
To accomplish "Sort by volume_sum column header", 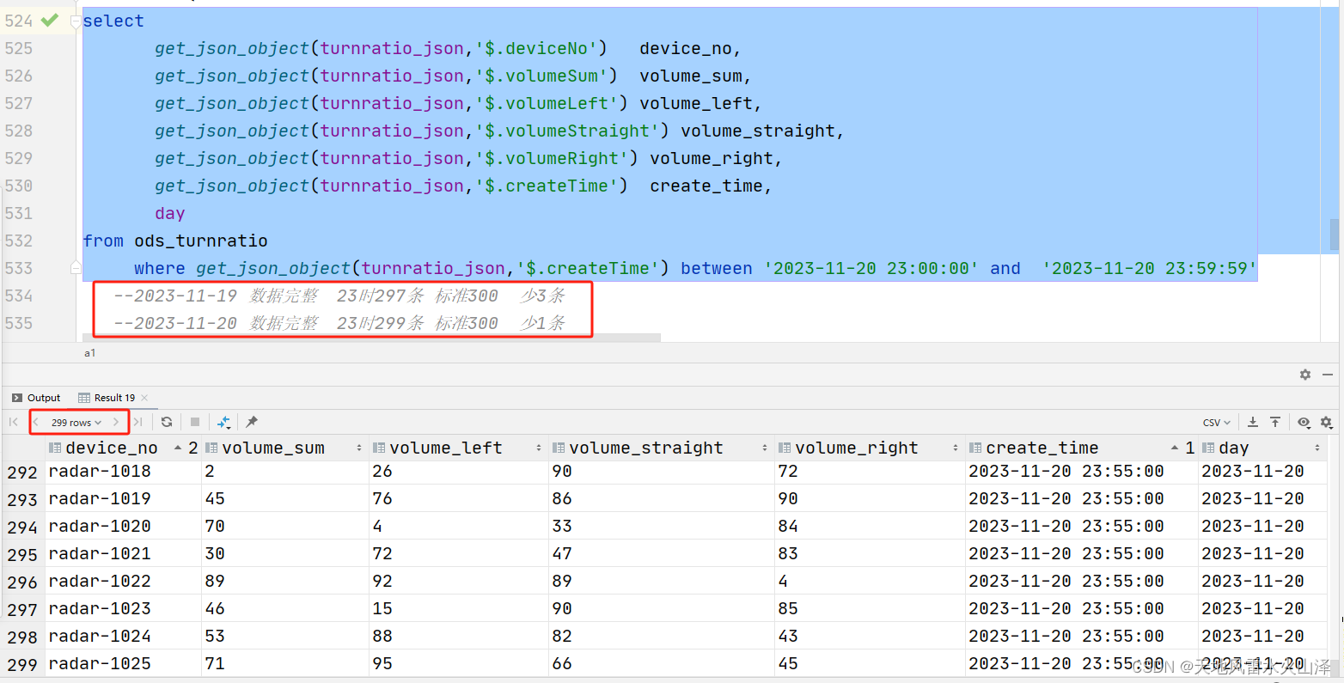I will pyautogui.click(x=273, y=448).
